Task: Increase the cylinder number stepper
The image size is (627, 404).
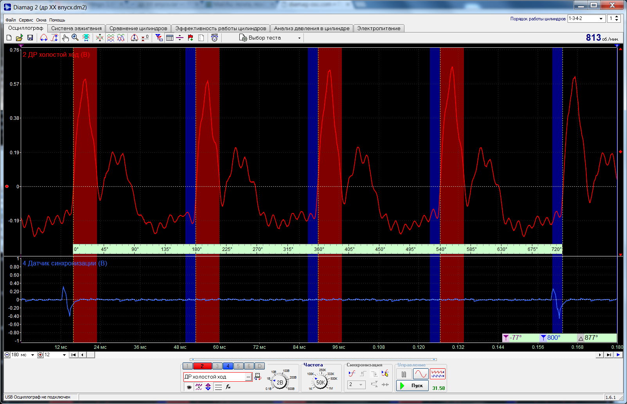Action: (617, 17)
